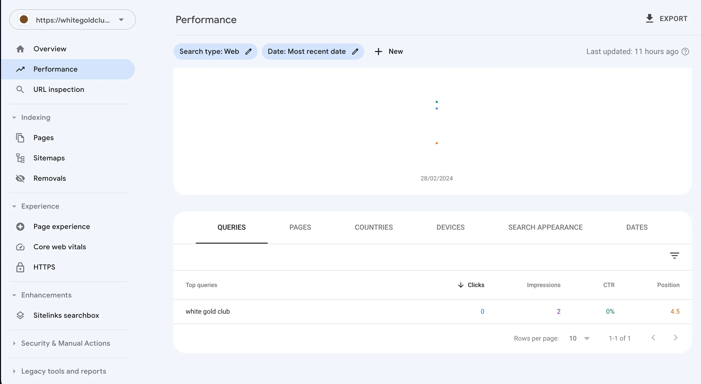Click the 'Top queries' column header
The image size is (701, 384).
pyautogui.click(x=201, y=285)
